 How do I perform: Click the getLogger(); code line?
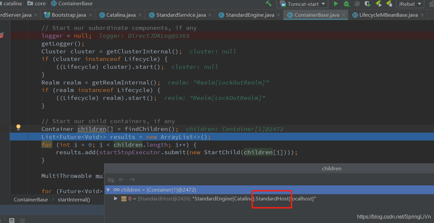point(63,44)
